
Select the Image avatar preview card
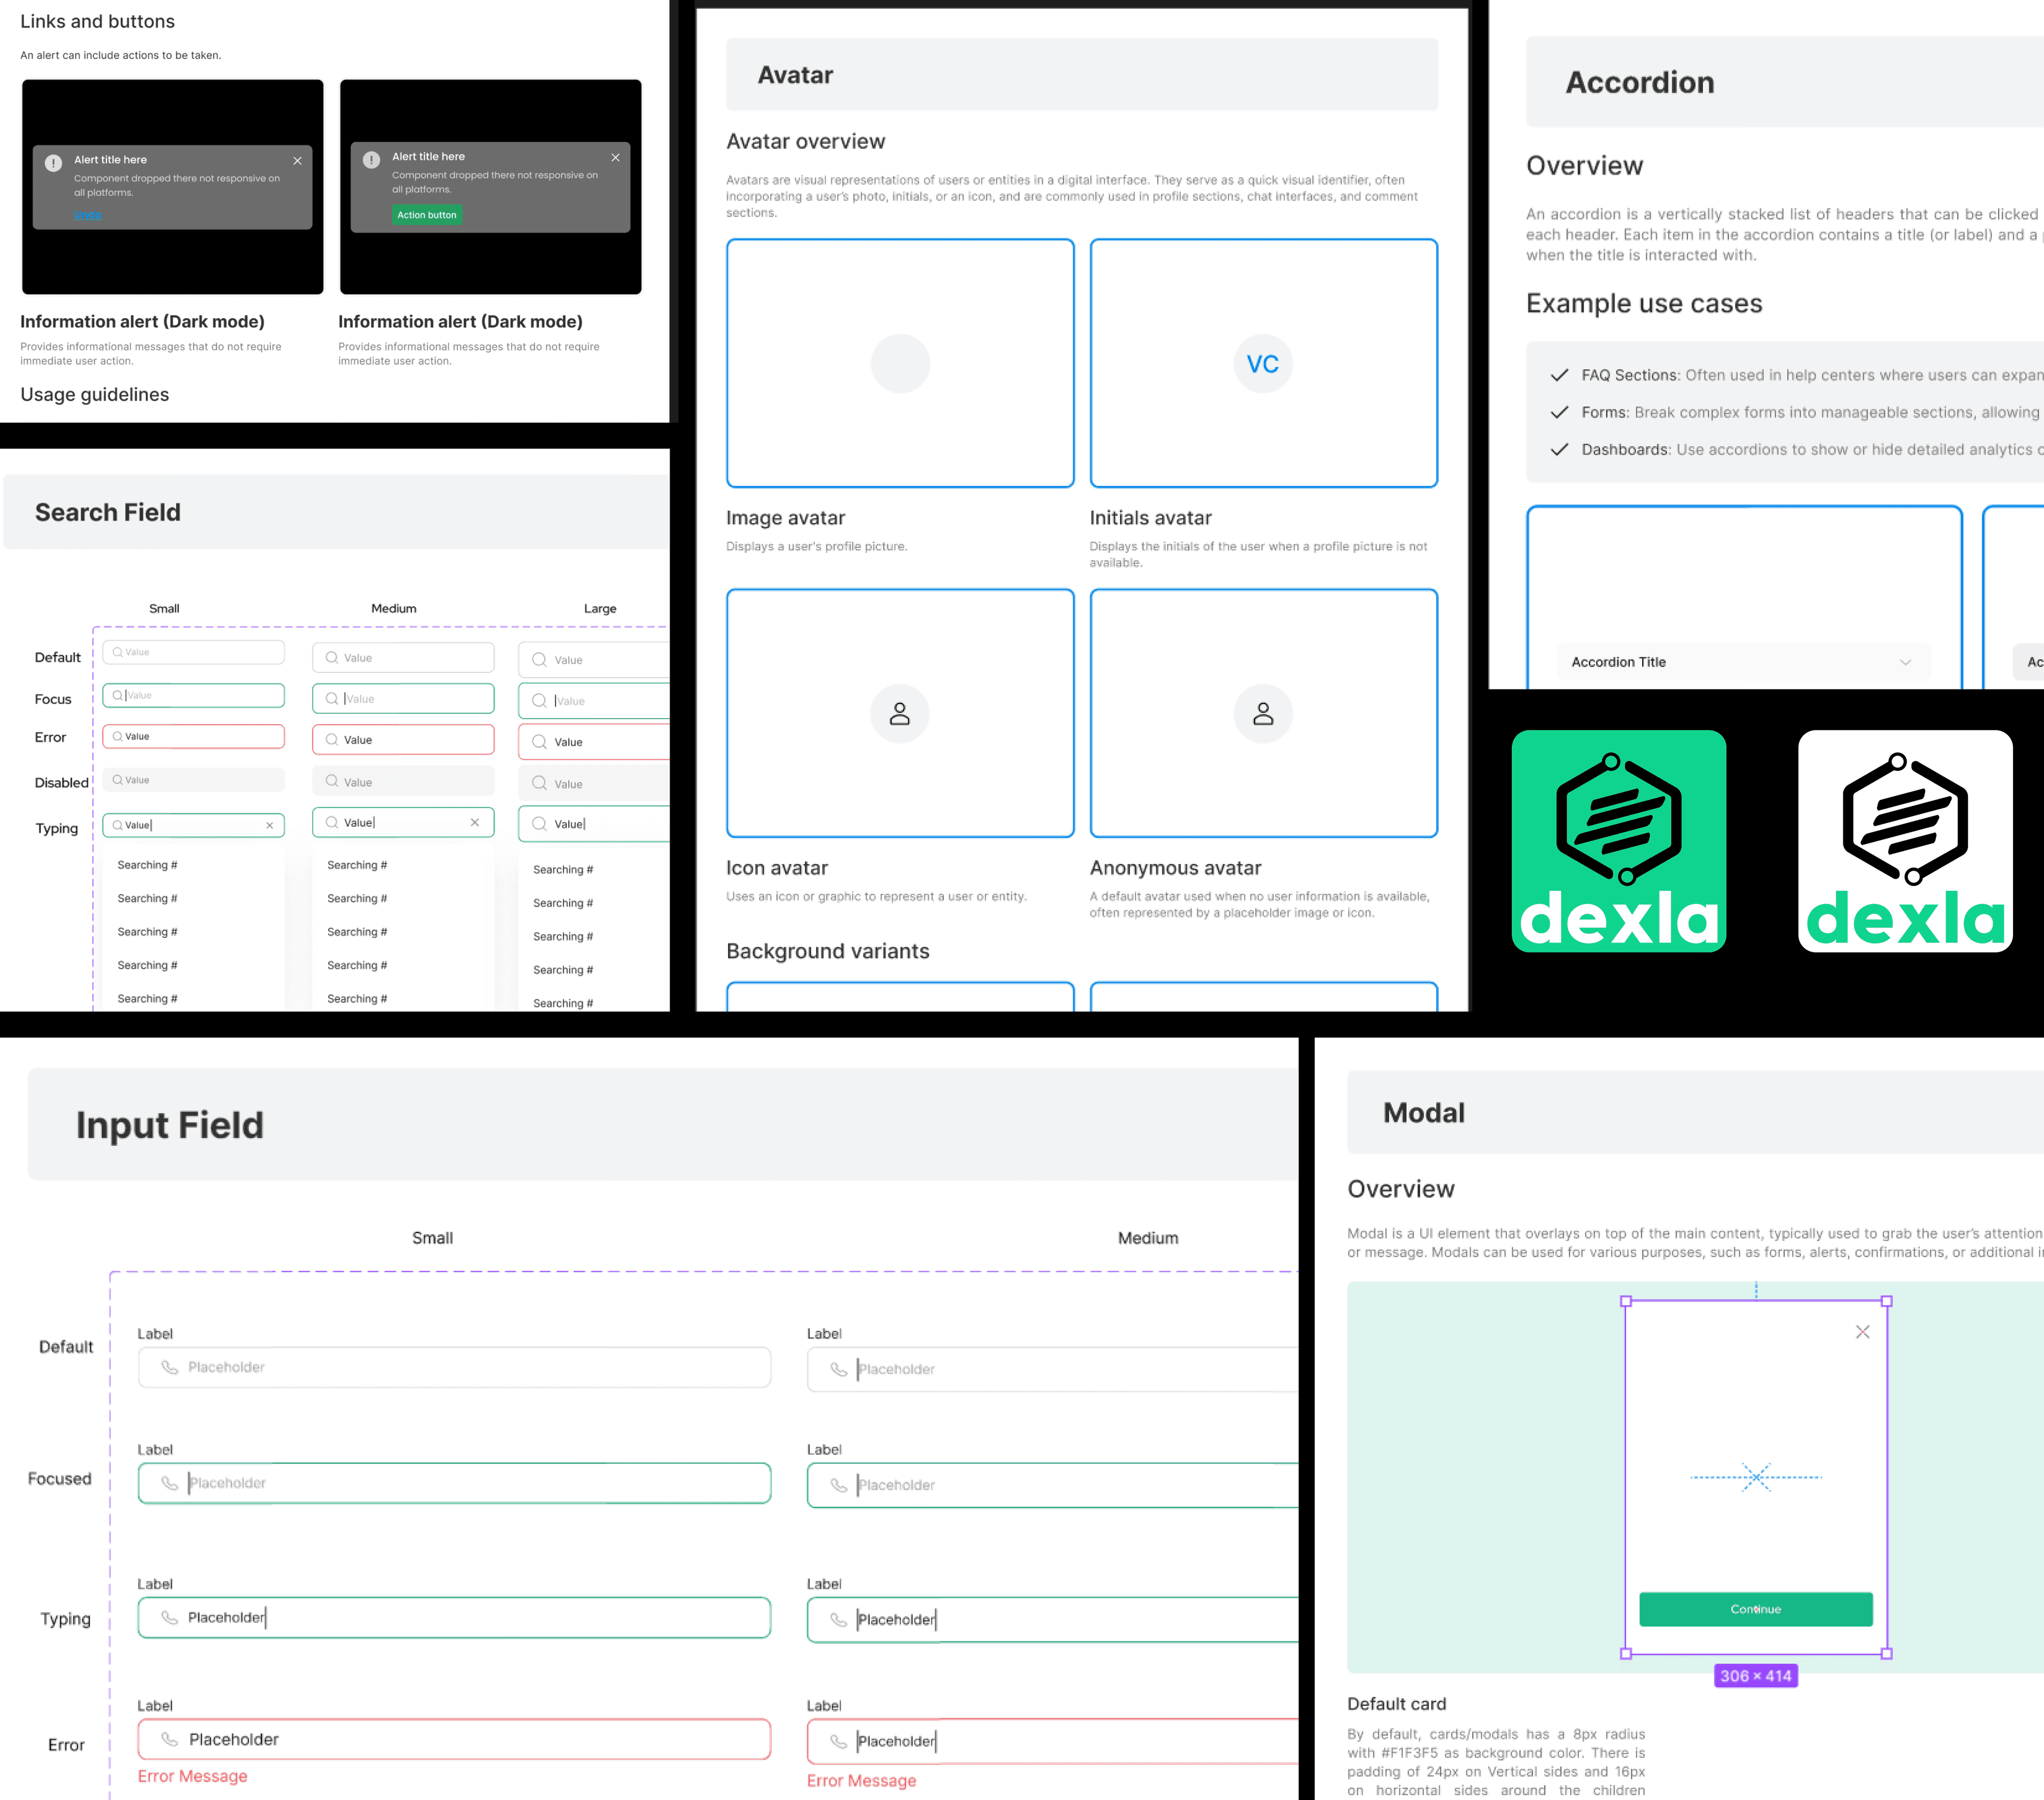(x=900, y=363)
